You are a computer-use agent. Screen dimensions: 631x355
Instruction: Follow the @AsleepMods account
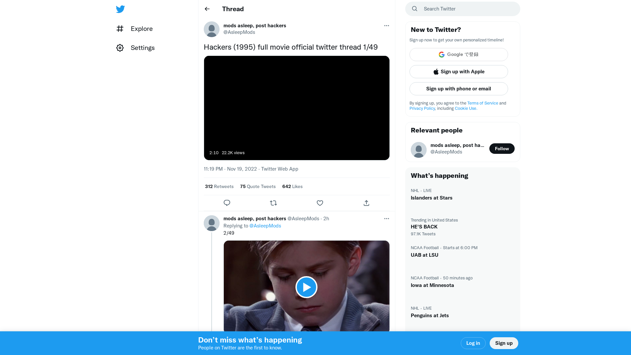coord(502,149)
